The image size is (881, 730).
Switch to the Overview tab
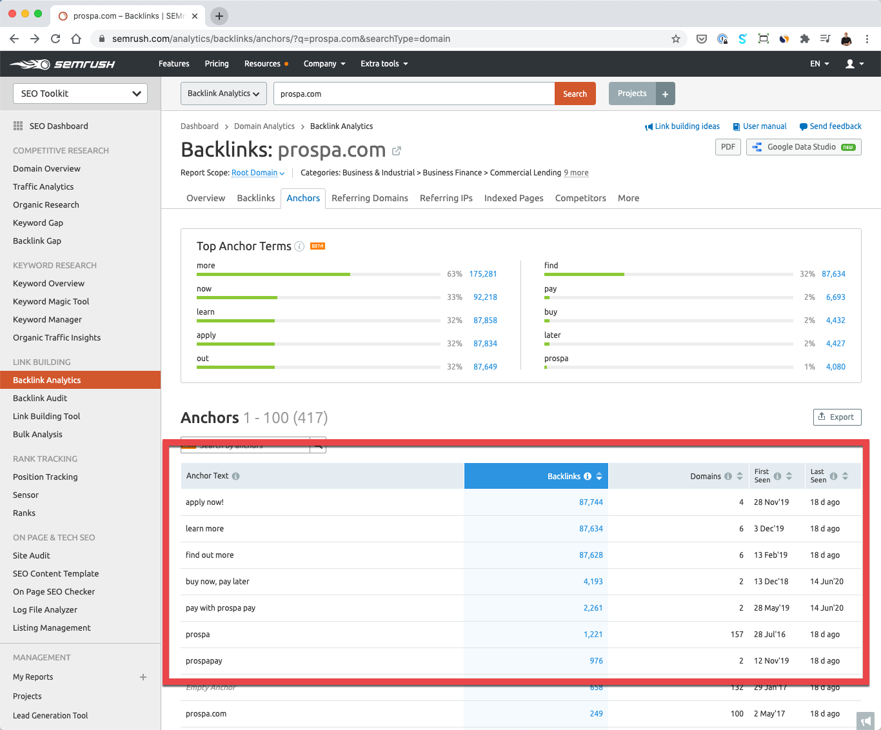[206, 198]
